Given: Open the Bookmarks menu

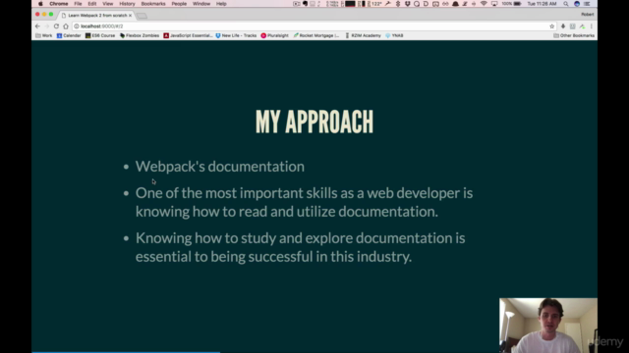Looking at the screenshot, I should click(153, 4).
